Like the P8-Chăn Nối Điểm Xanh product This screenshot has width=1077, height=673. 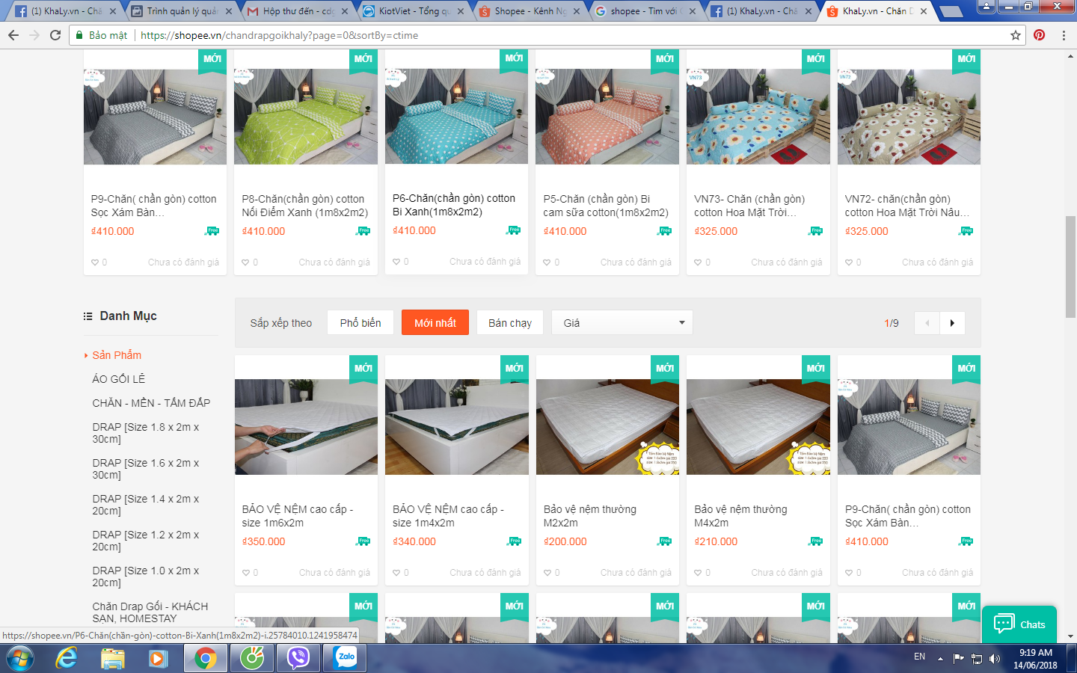pos(246,262)
